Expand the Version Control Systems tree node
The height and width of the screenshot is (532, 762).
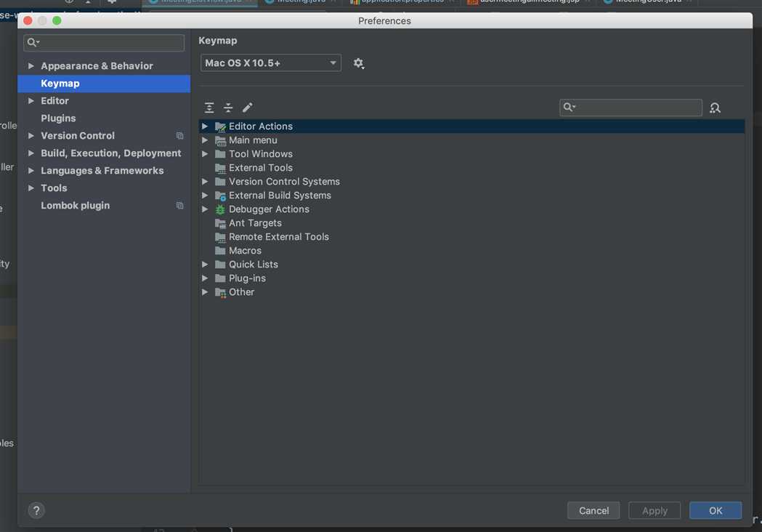pos(205,182)
